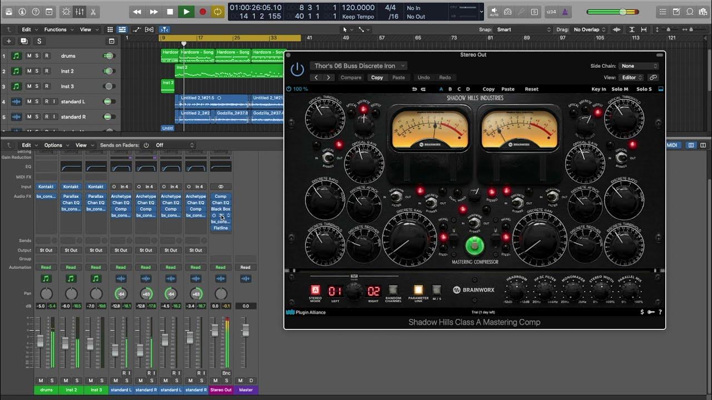Open the Library icon in the control bar
Viewport: 712px width, 400px height.
point(8,12)
